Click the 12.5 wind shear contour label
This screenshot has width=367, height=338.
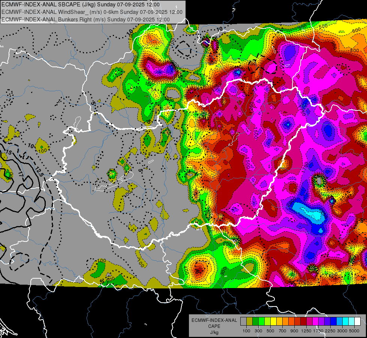coord(39,172)
